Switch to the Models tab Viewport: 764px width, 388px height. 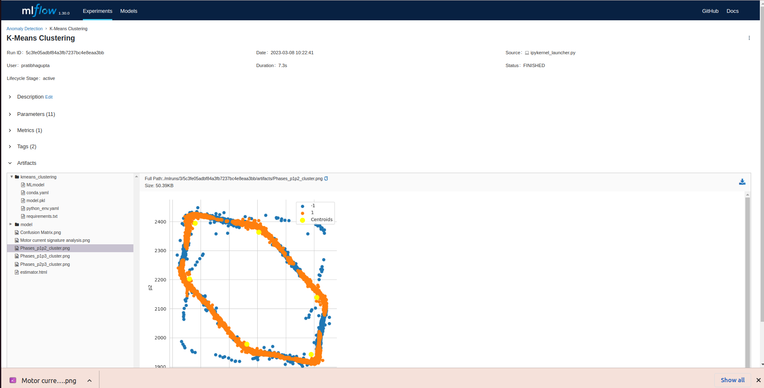(129, 11)
